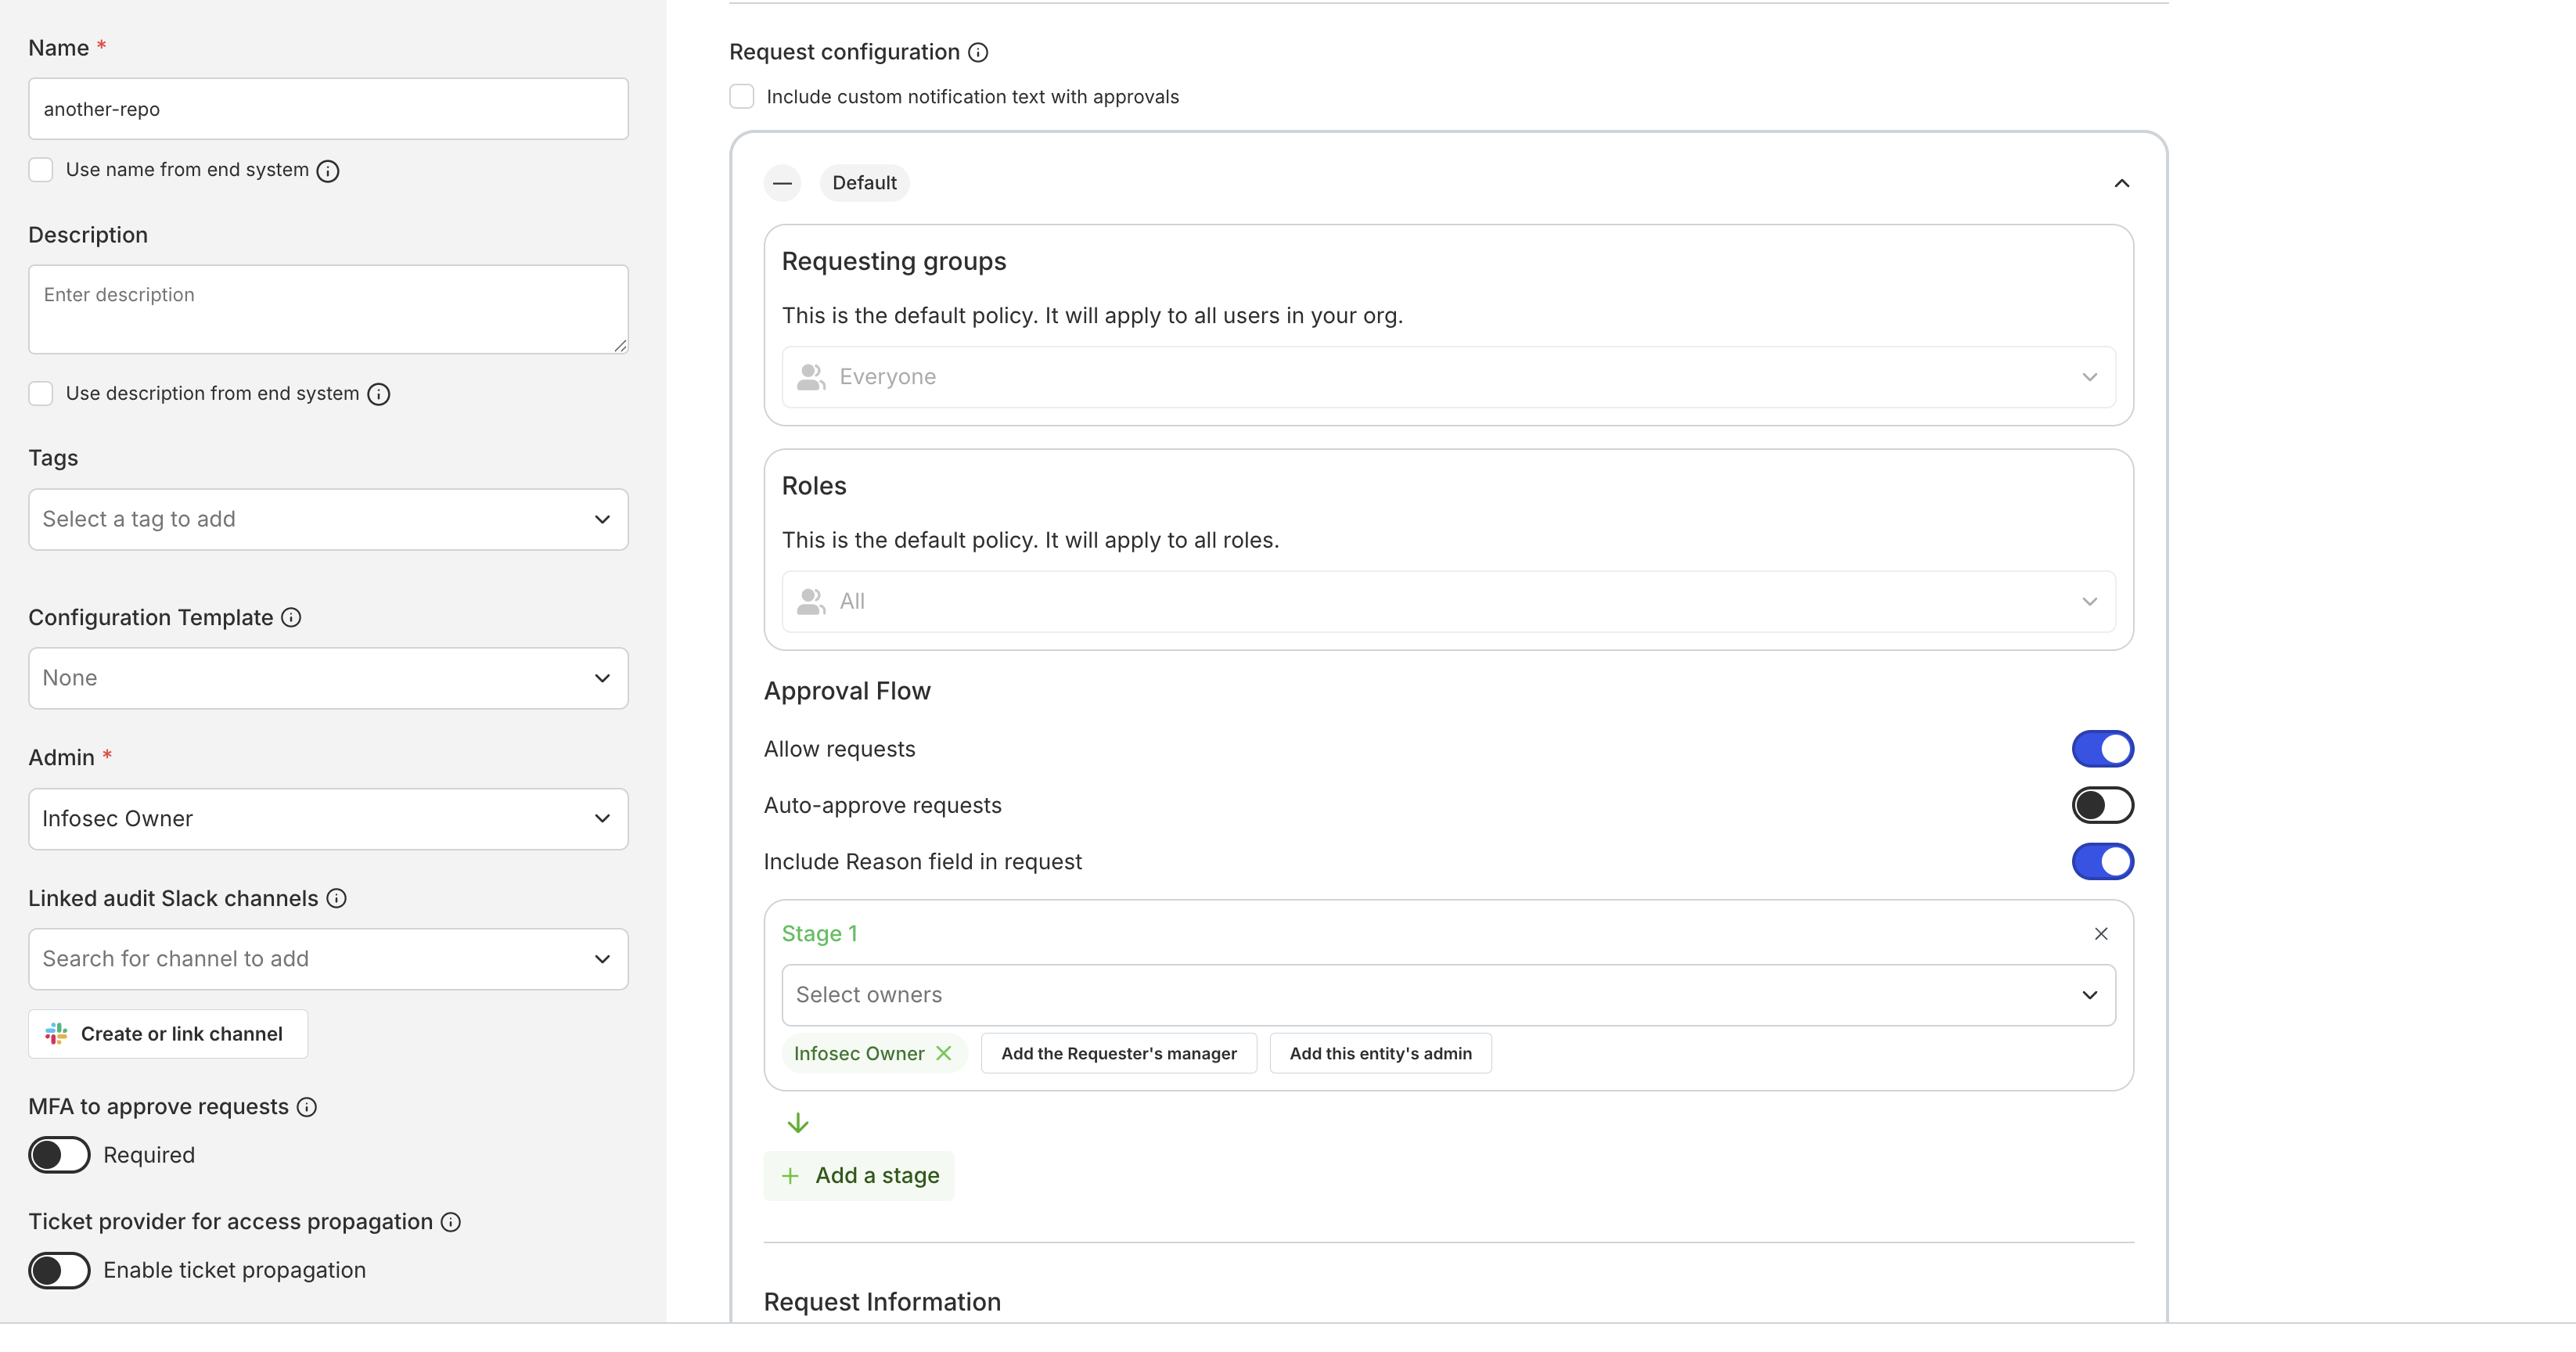Check Use description from end system

pos(41,393)
